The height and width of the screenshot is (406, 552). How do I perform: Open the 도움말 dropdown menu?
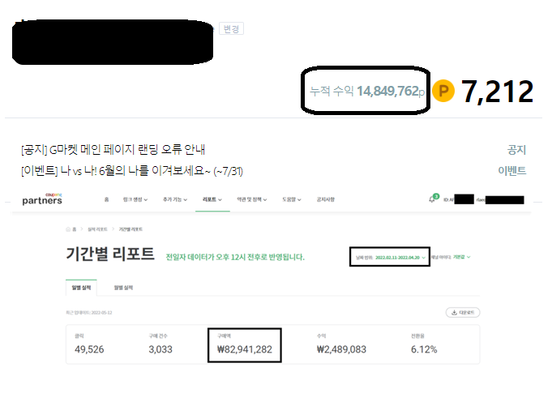(292, 199)
